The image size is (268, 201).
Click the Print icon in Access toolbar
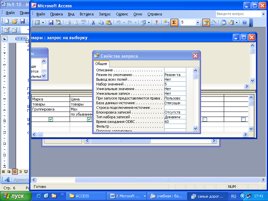coord(68,22)
